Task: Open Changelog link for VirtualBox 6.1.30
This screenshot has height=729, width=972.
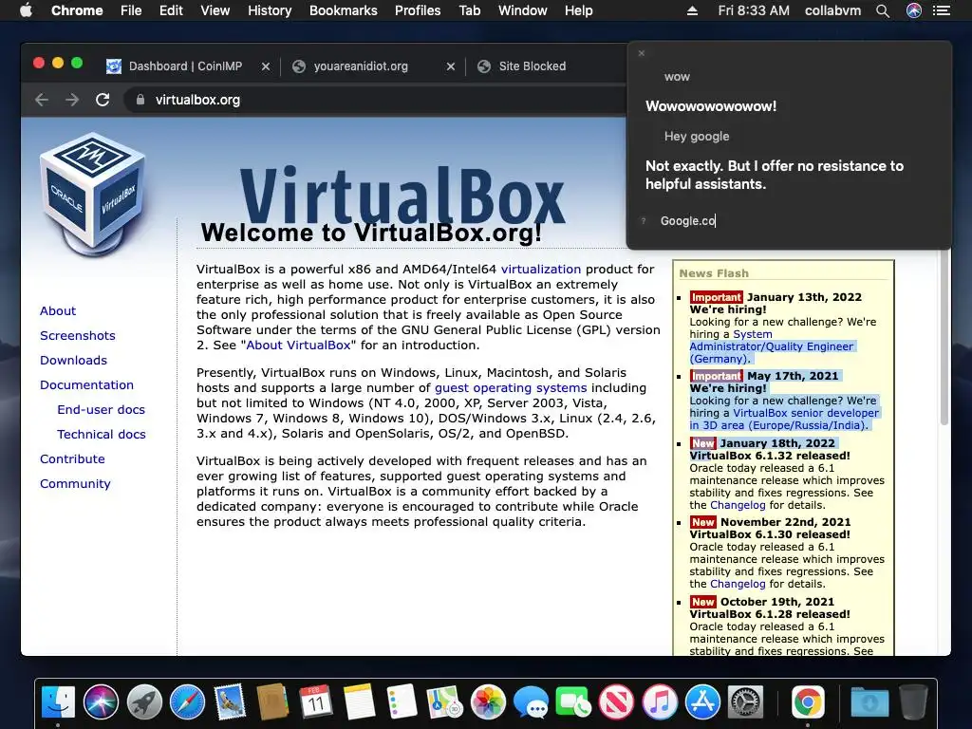Action: (x=738, y=584)
